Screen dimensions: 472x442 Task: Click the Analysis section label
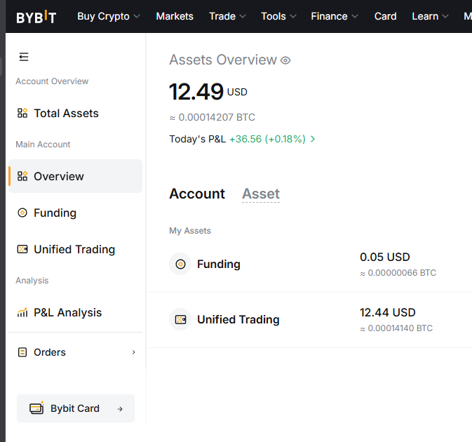click(32, 281)
